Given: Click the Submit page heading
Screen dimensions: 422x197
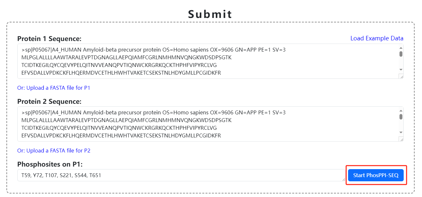Looking at the screenshot, I should tap(210, 14).
